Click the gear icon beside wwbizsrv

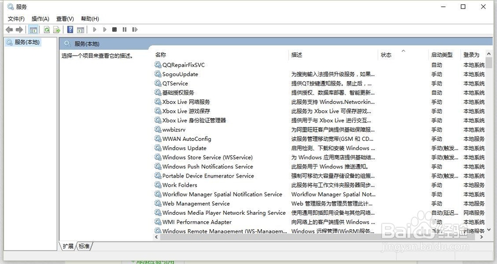(x=158, y=129)
